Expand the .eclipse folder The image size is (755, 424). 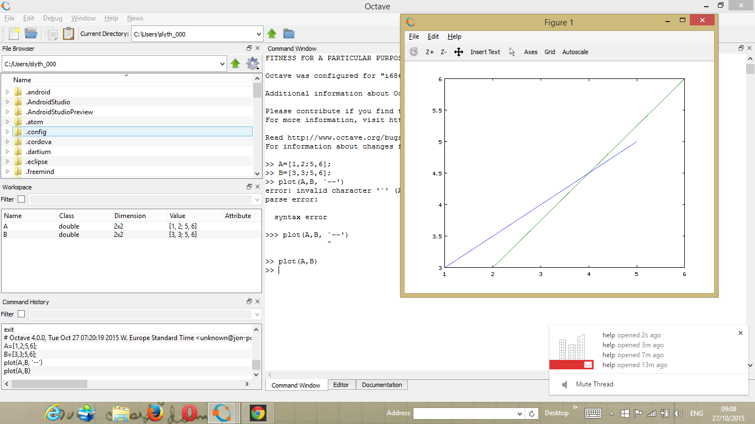8,162
